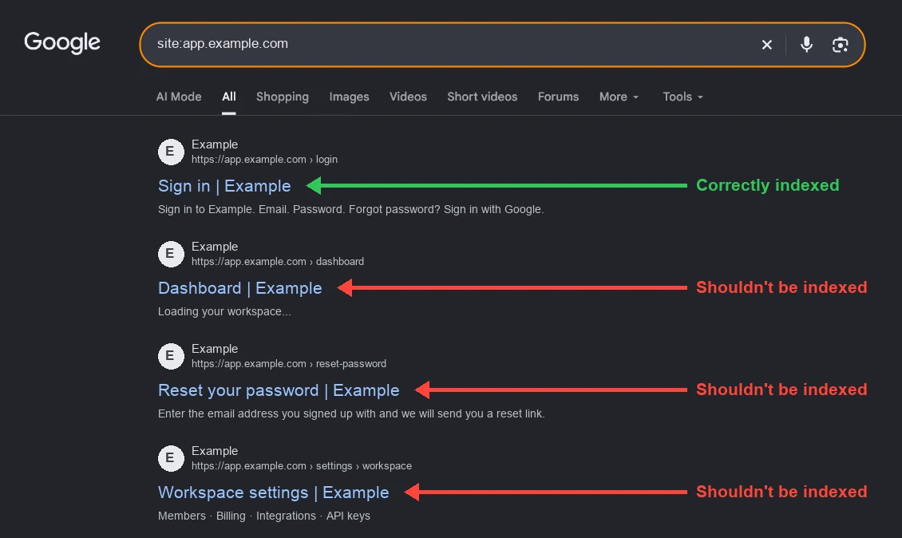This screenshot has width=902, height=538.
Task: Click the 'Loading your workspace...' snippet
Action: [224, 311]
